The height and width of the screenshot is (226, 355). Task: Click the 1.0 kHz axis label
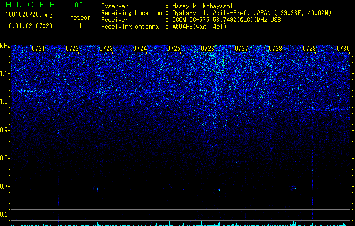tap(5, 102)
